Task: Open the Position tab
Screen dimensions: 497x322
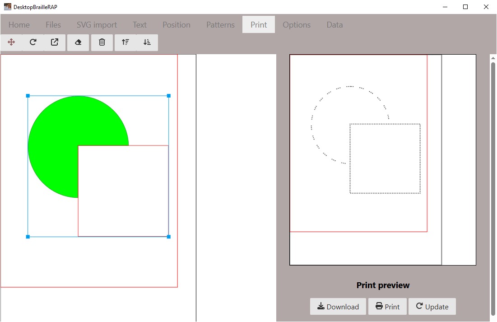Action: (177, 25)
